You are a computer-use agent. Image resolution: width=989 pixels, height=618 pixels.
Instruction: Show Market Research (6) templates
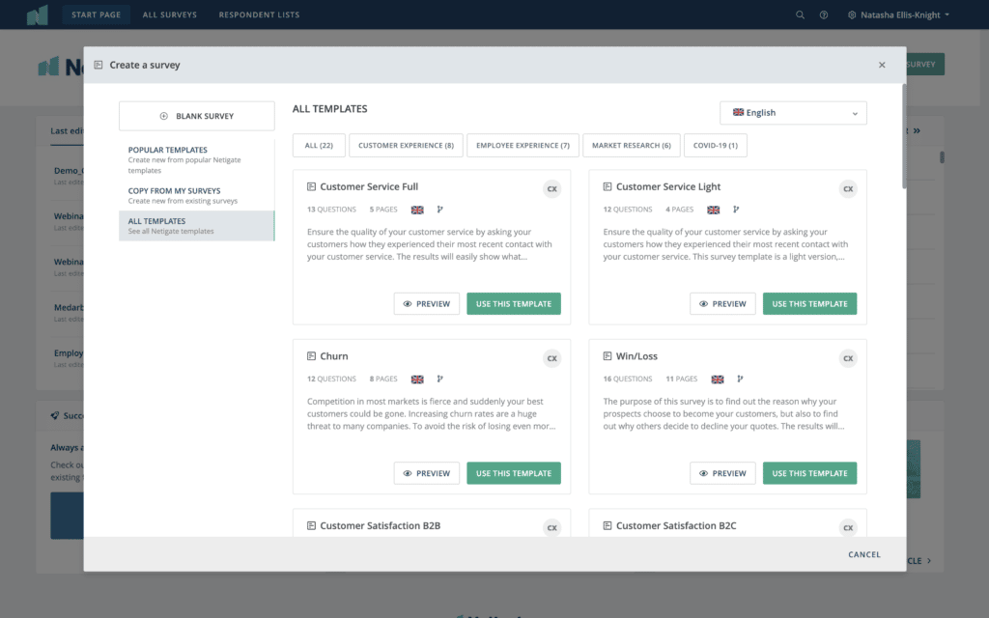tap(632, 146)
